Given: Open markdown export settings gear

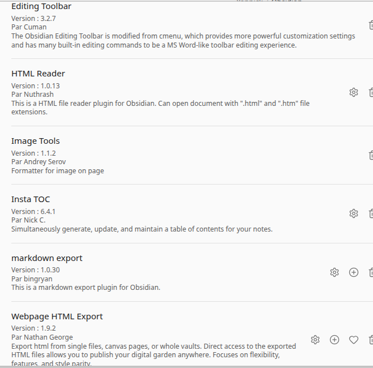Looking at the screenshot, I should (x=335, y=272).
